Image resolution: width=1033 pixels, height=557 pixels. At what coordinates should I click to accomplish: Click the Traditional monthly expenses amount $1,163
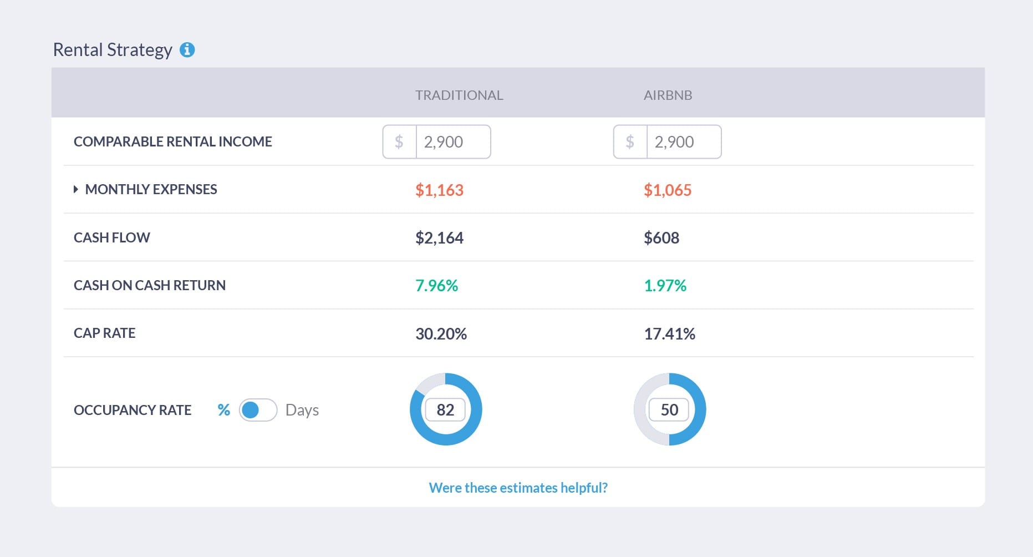point(439,190)
